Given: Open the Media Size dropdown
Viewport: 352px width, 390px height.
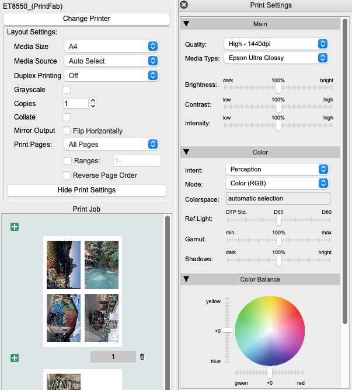Looking at the screenshot, I should (x=111, y=47).
